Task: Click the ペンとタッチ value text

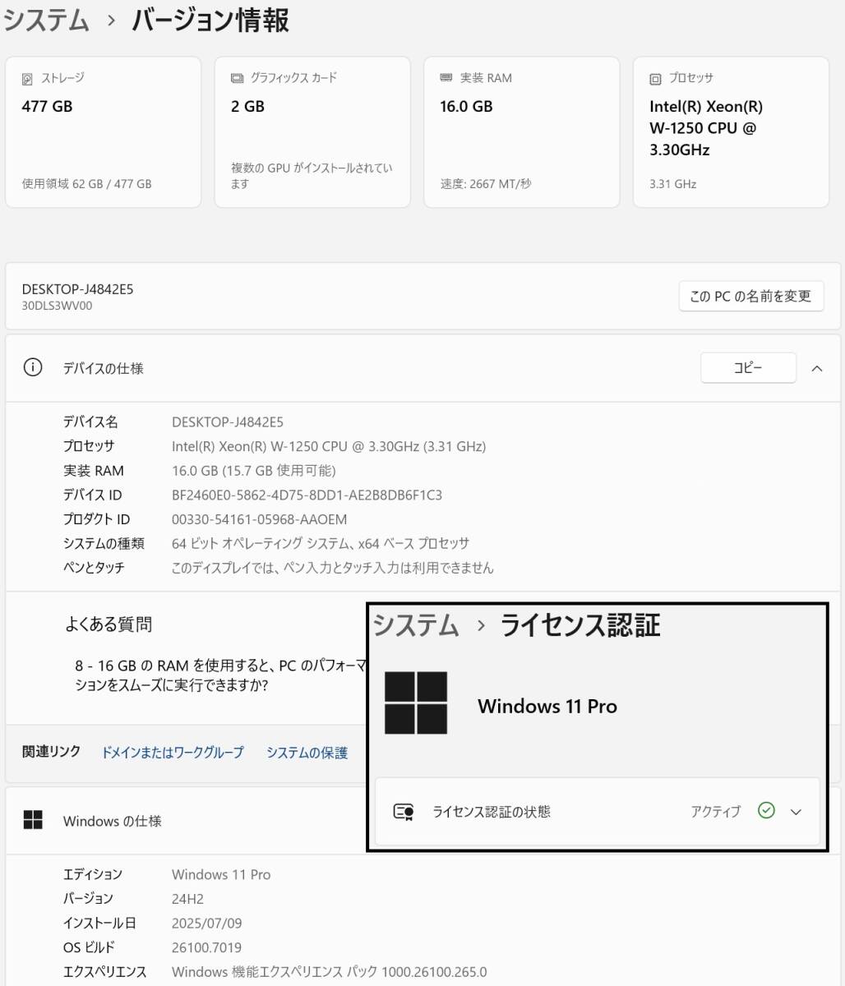Action: 332,568
